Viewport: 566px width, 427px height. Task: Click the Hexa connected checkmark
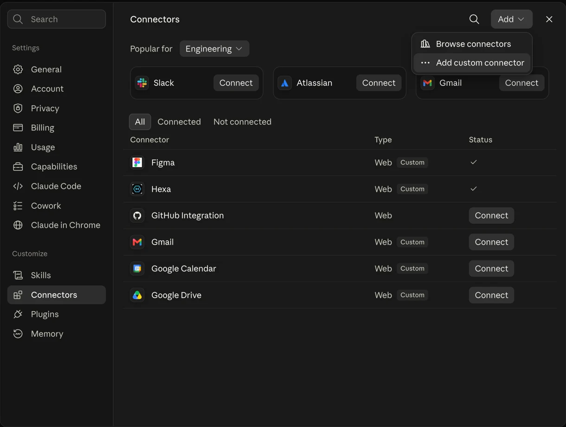(474, 188)
